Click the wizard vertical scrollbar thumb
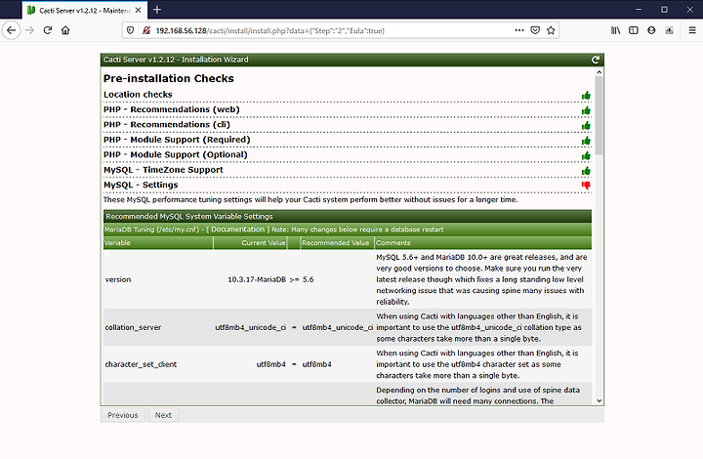Image resolution: width=703 pixels, height=459 pixels. (599, 115)
